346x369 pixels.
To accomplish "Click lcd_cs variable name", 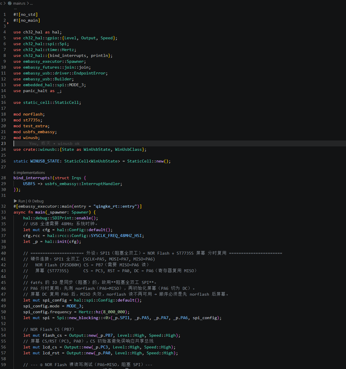I will click(50, 347).
